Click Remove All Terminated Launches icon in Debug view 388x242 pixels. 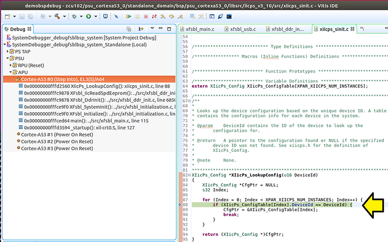click(128, 29)
